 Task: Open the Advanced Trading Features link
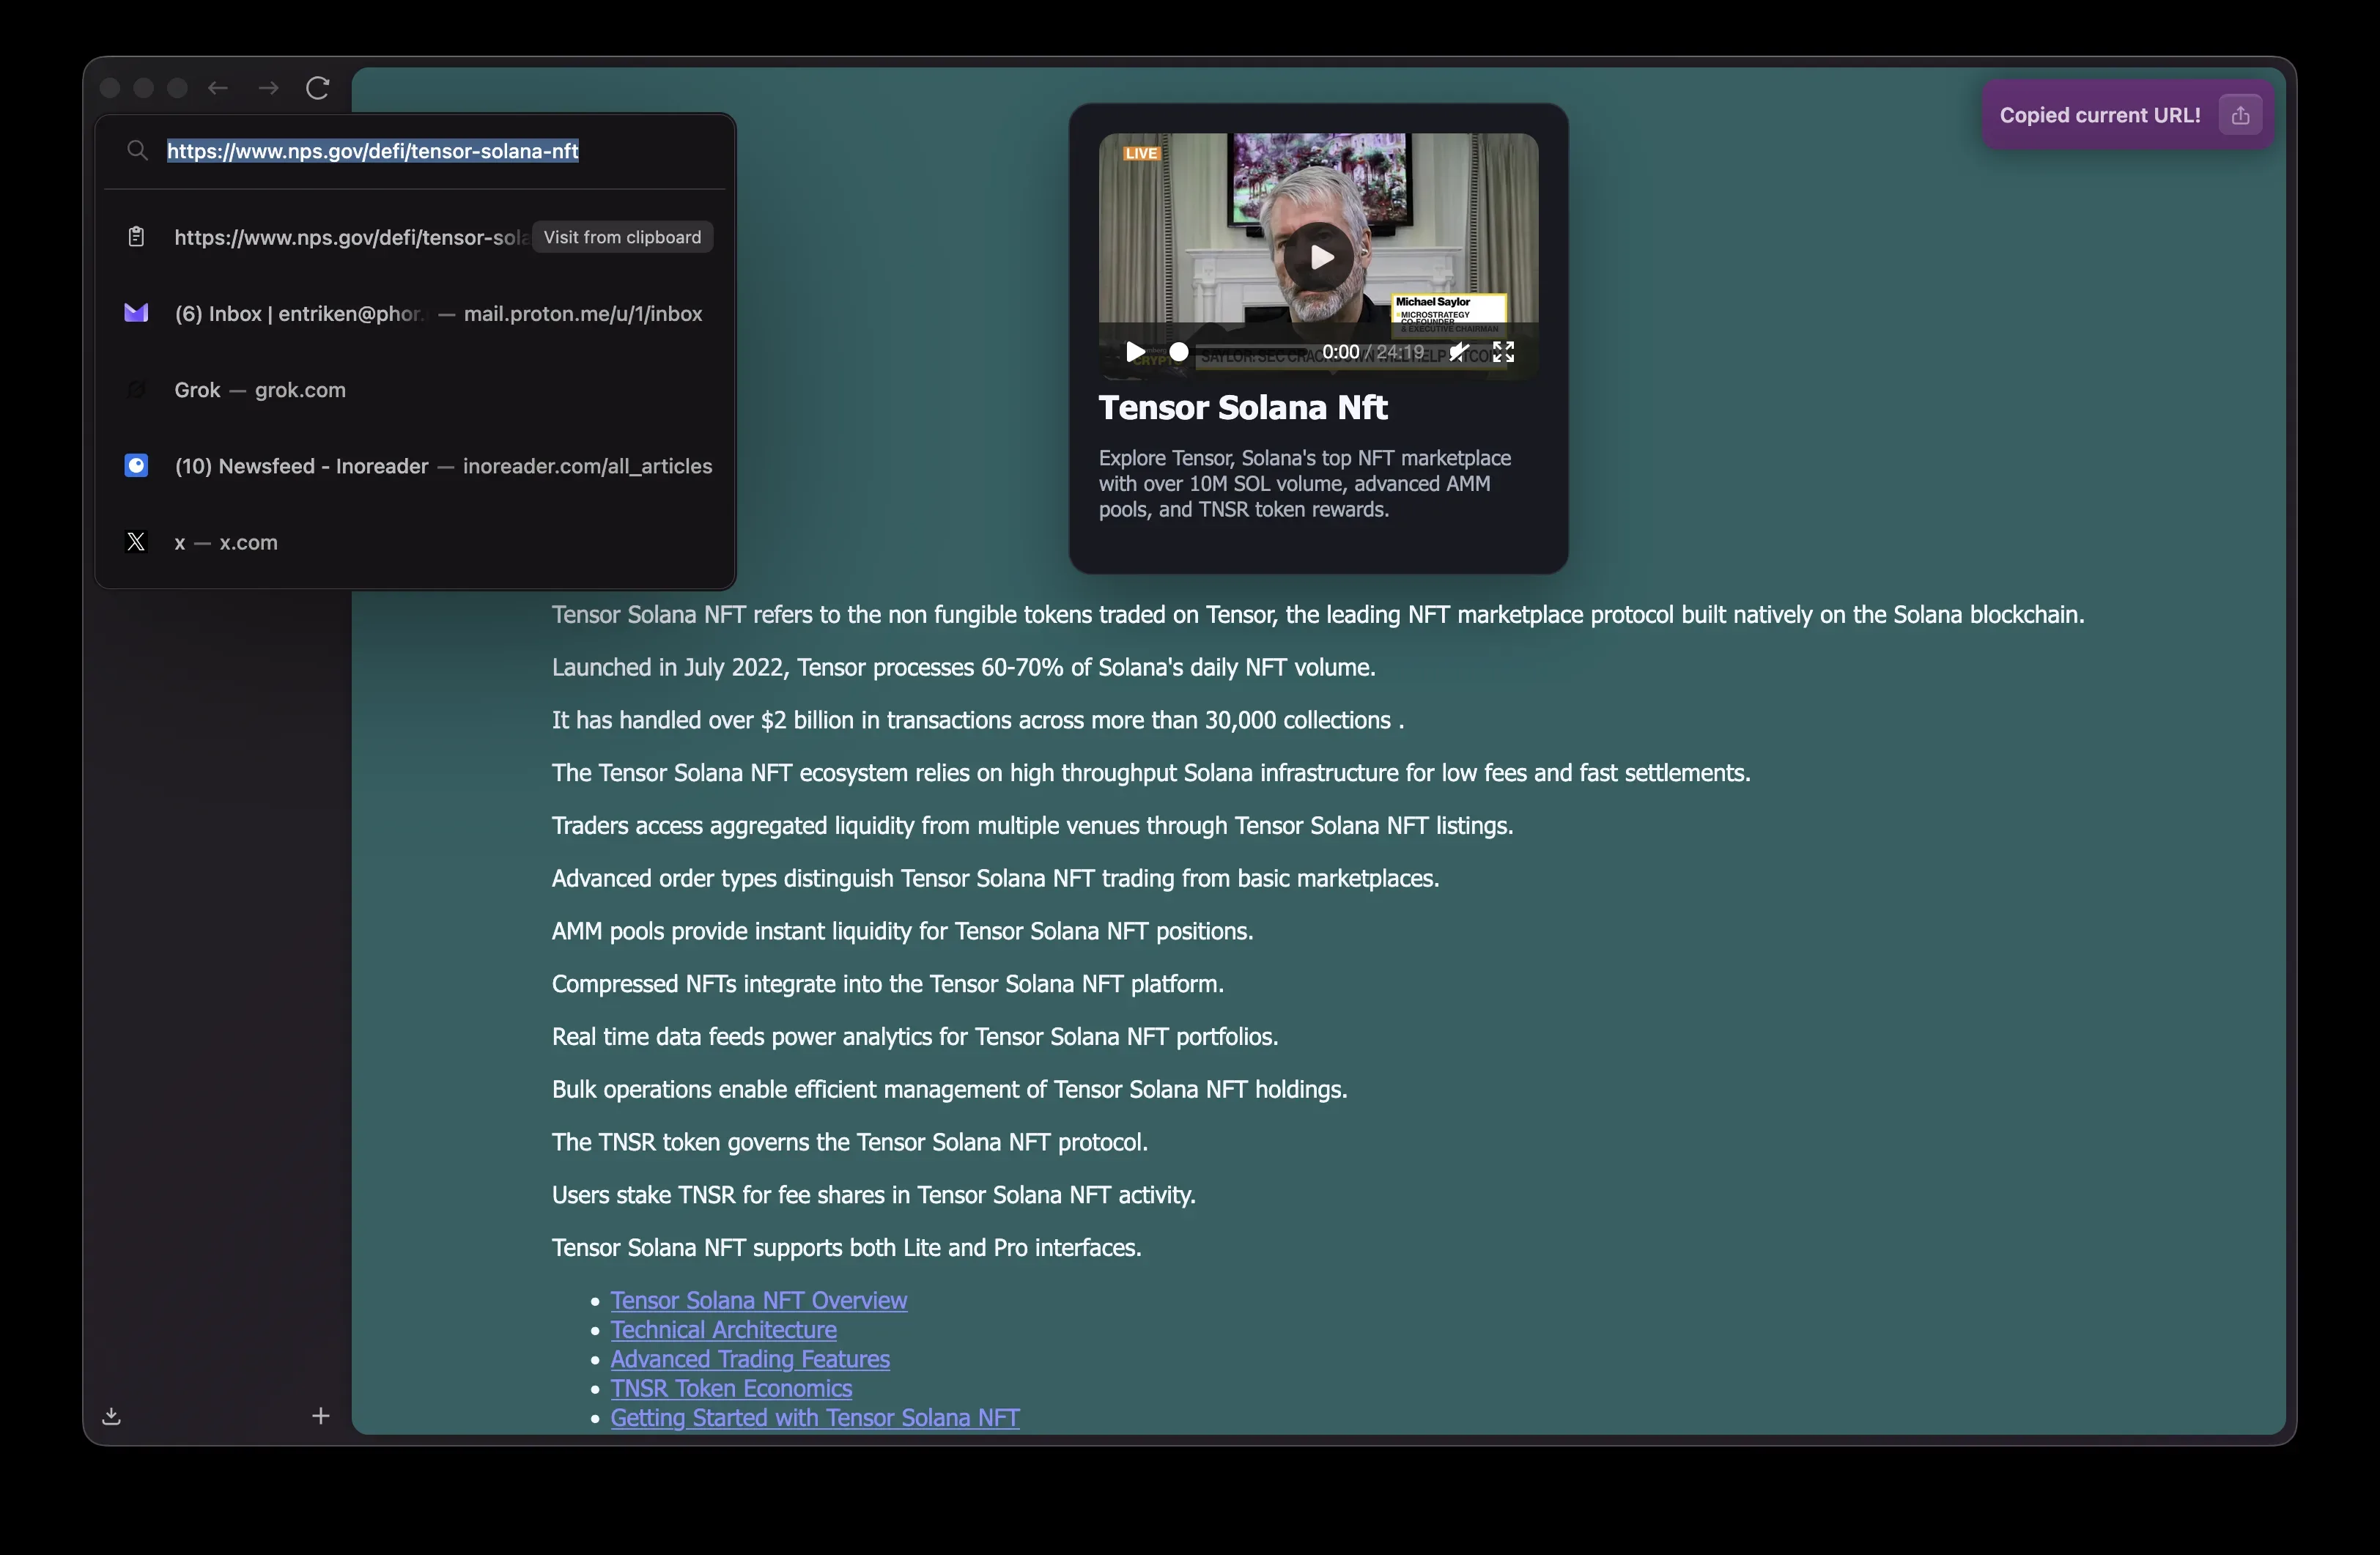(x=750, y=1358)
